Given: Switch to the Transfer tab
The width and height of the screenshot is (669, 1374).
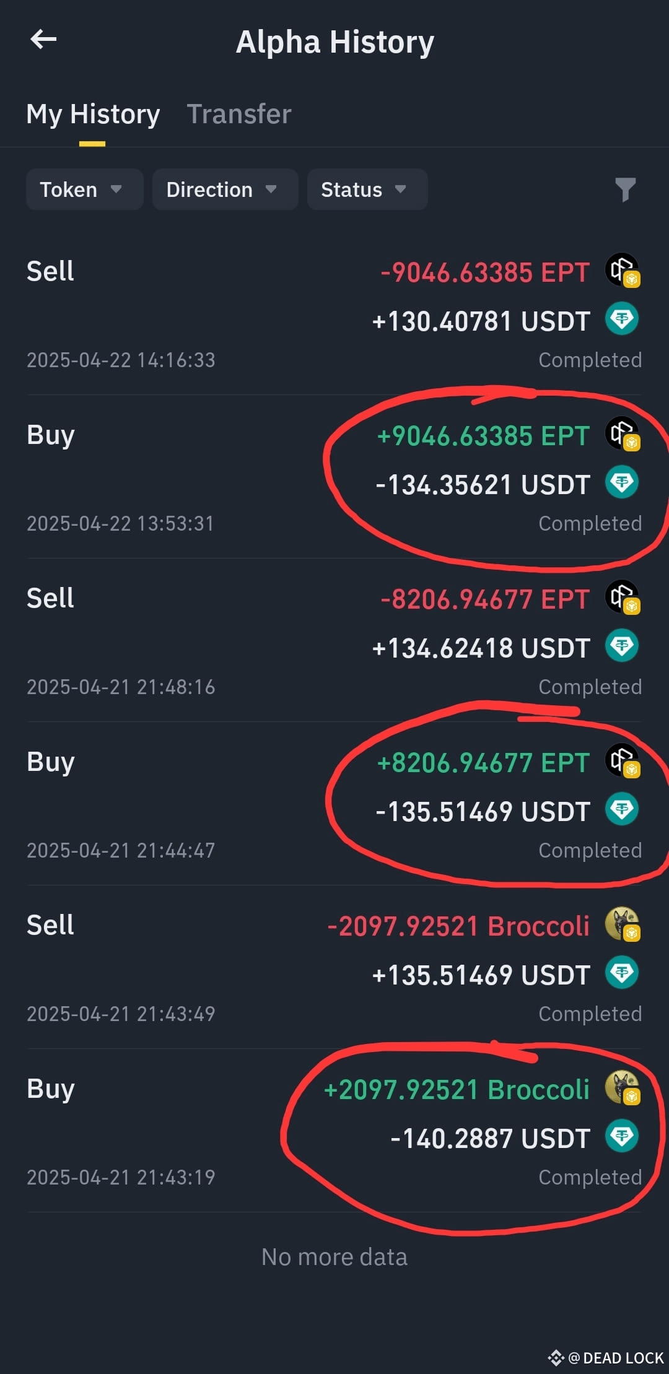Looking at the screenshot, I should (x=239, y=114).
